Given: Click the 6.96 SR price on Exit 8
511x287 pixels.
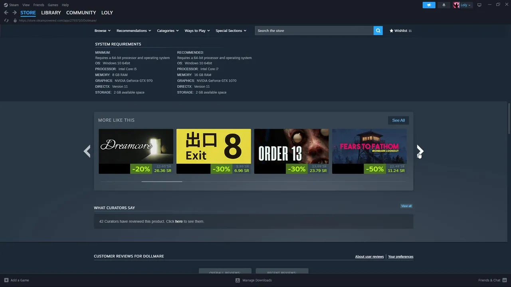Looking at the screenshot, I should coord(242,171).
